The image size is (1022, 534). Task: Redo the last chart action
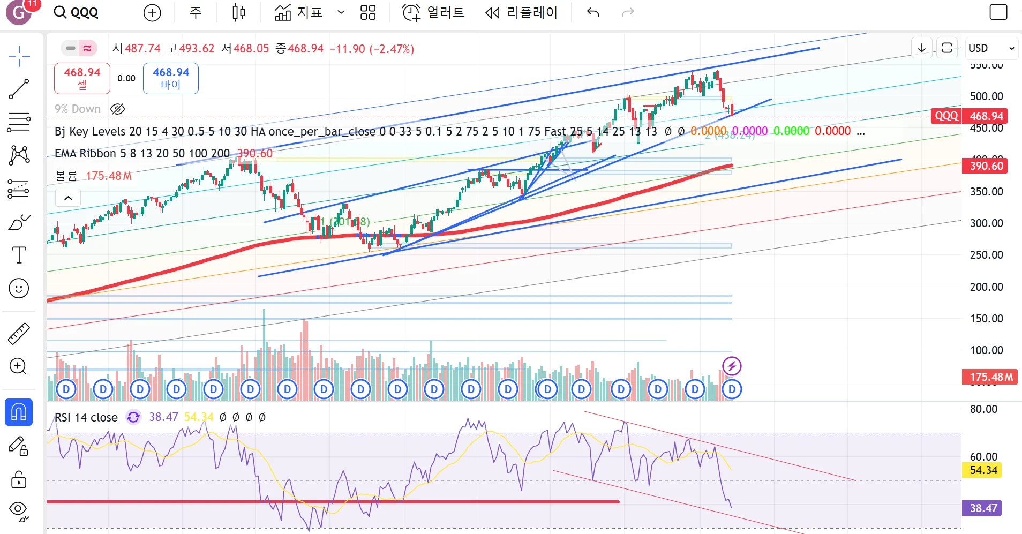[628, 12]
